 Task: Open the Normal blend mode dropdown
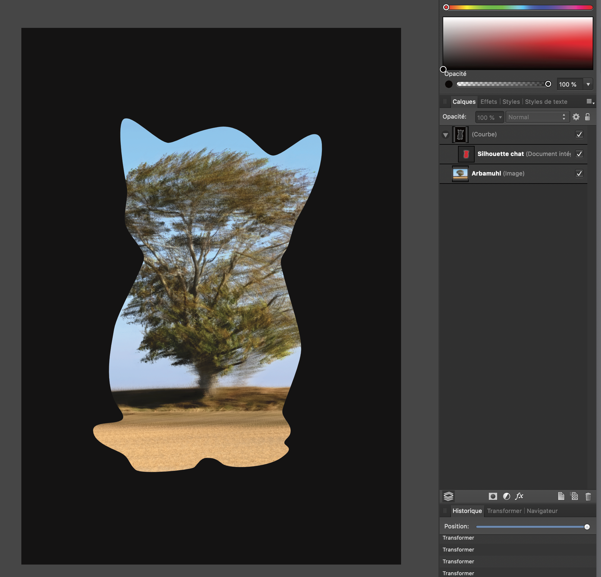tap(537, 117)
